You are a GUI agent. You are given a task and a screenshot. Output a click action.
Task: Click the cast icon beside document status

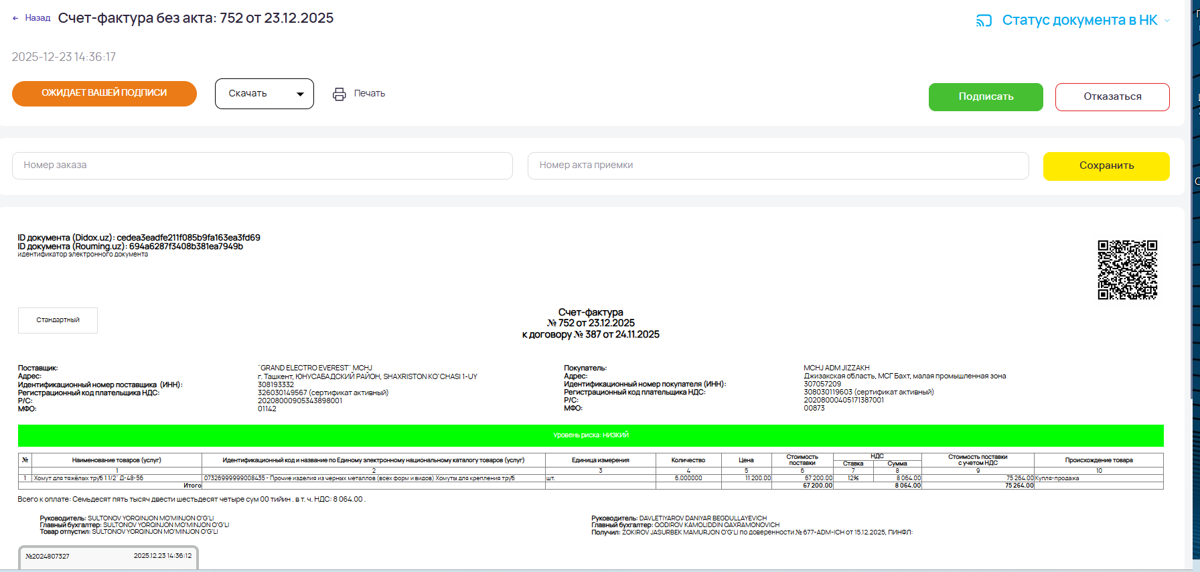pyautogui.click(x=984, y=21)
